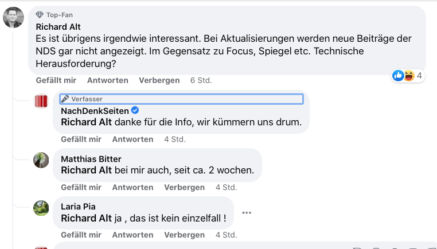Reply to the NachDenkSeiten comment
The image size is (437, 249).
pos(132,140)
